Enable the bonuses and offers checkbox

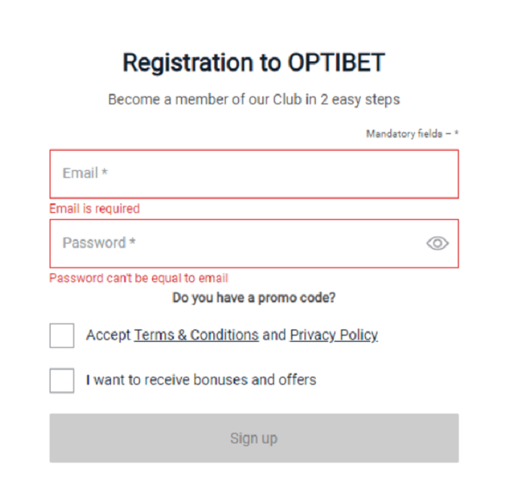62,380
